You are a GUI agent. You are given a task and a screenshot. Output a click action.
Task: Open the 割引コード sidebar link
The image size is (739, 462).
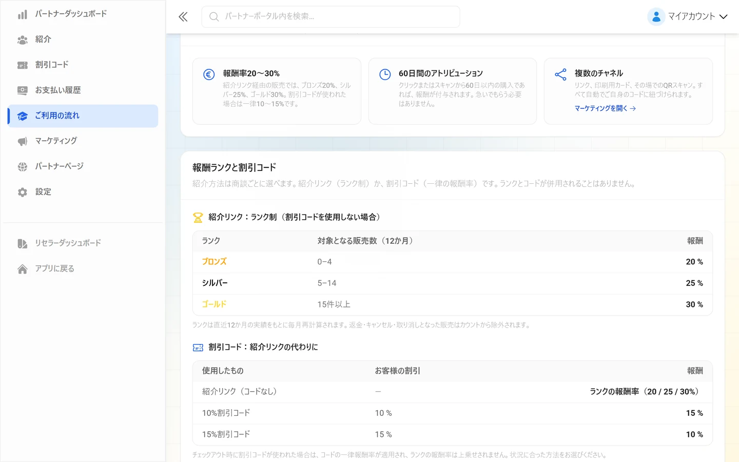coord(83,65)
